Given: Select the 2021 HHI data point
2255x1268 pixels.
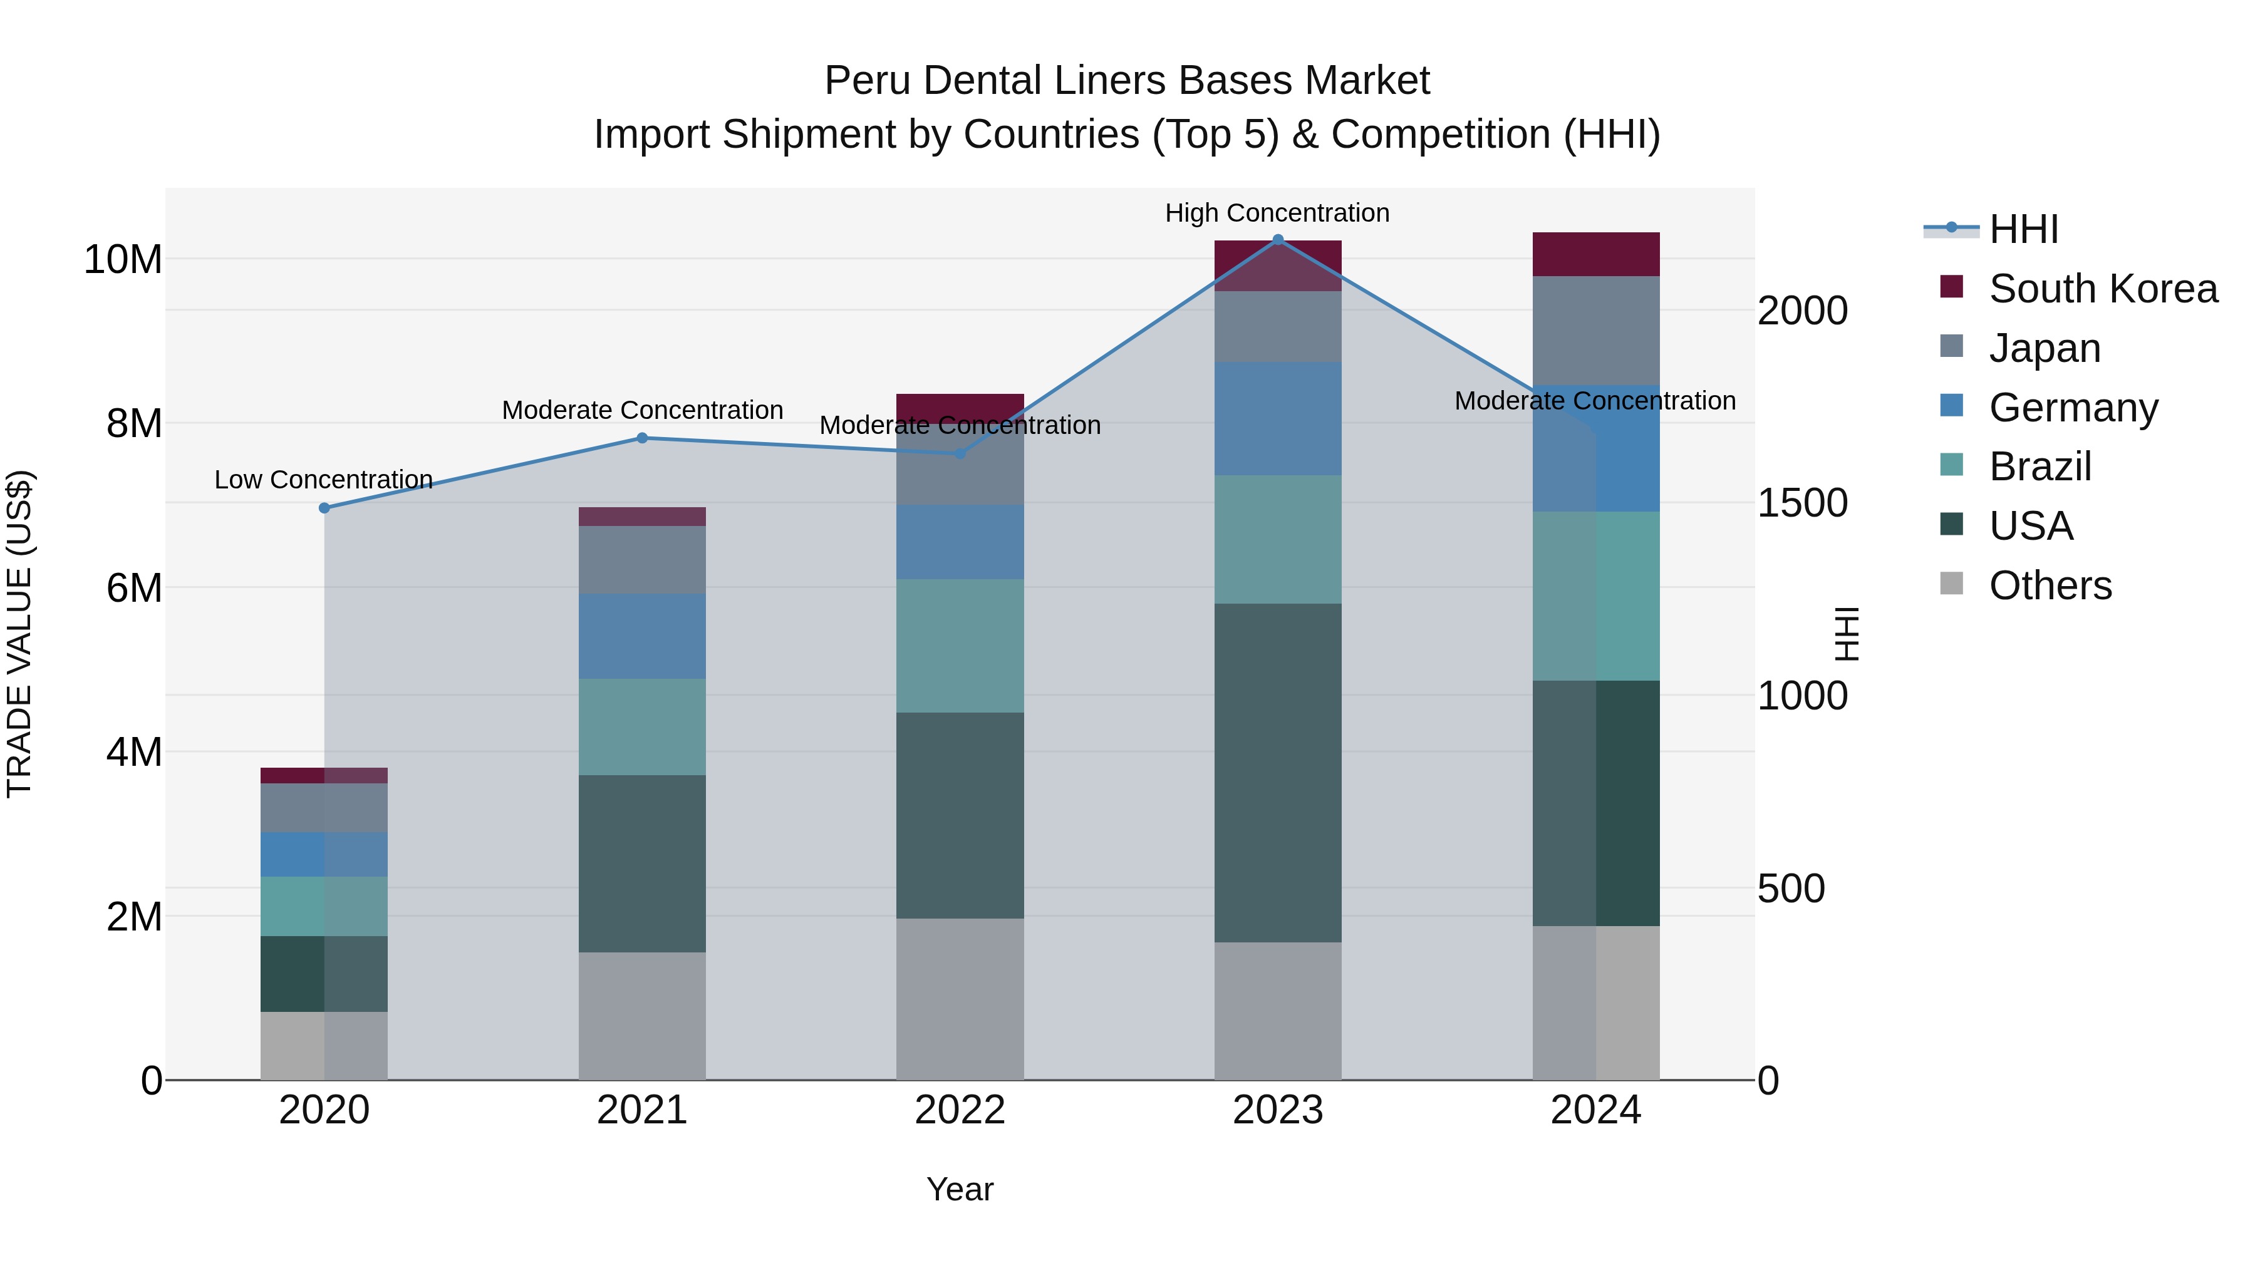Looking at the screenshot, I should [641, 438].
